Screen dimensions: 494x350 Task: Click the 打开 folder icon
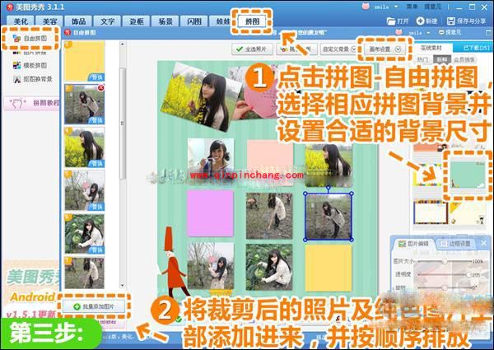tap(391, 21)
